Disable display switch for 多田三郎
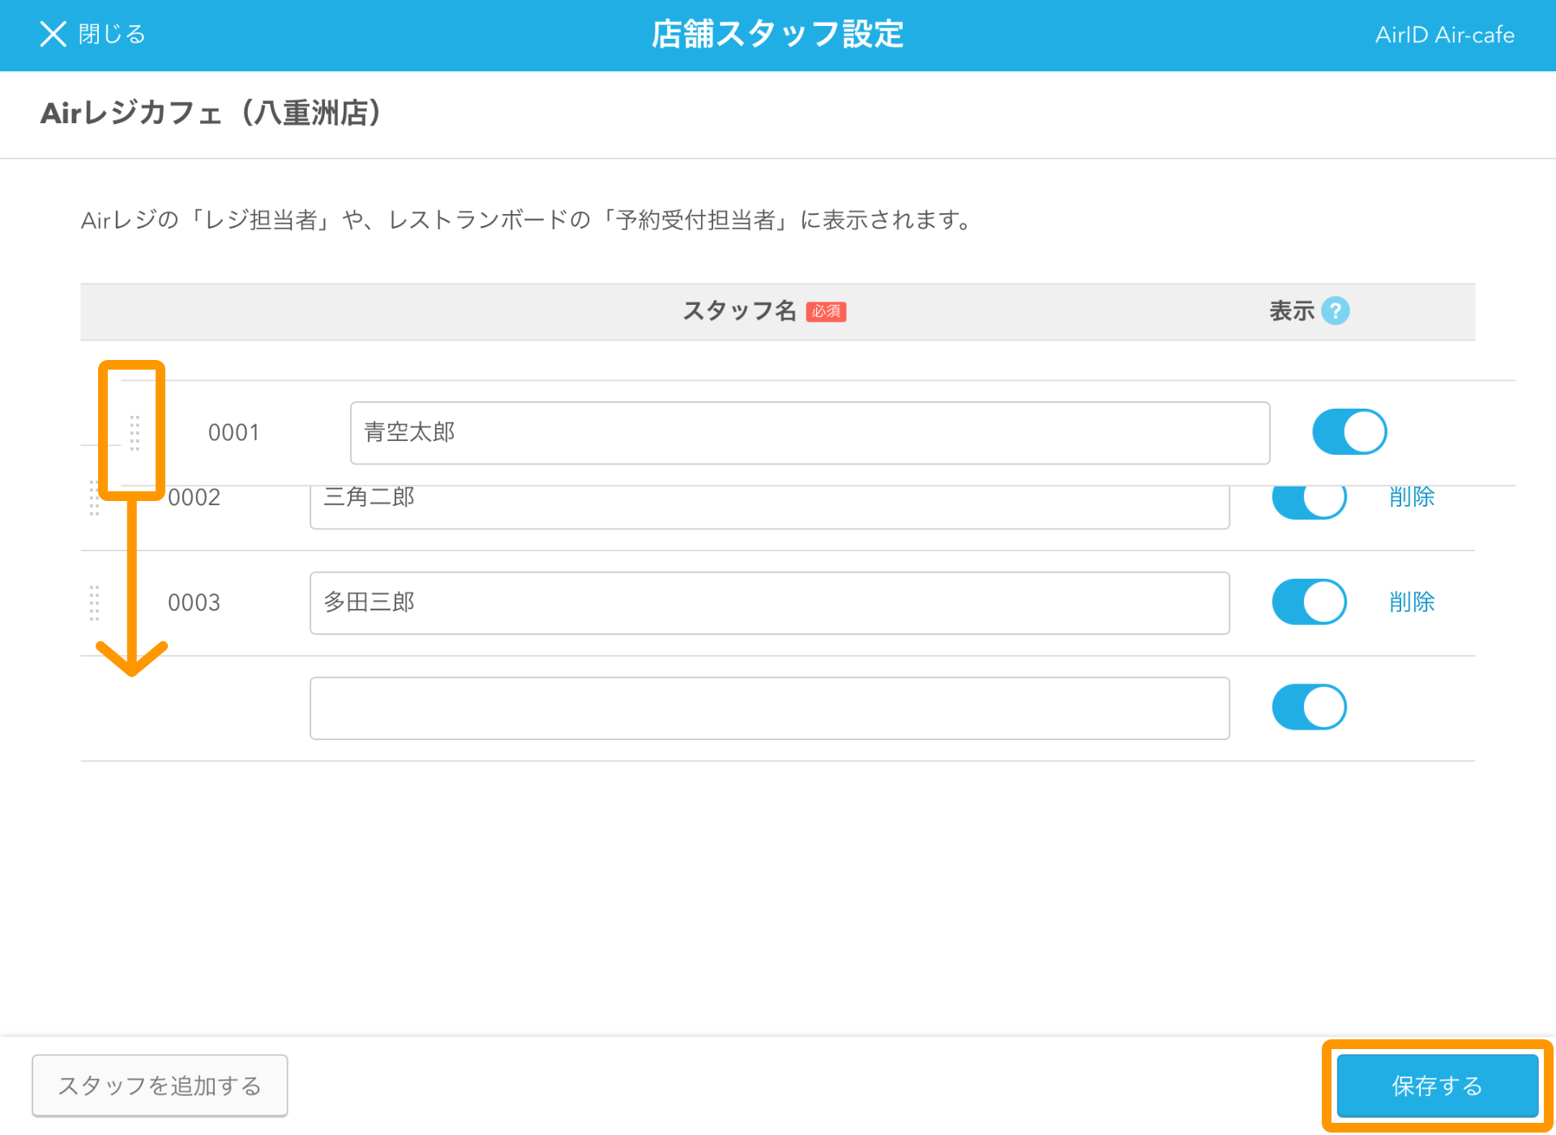1556x1135 pixels. pyautogui.click(x=1309, y=602)
